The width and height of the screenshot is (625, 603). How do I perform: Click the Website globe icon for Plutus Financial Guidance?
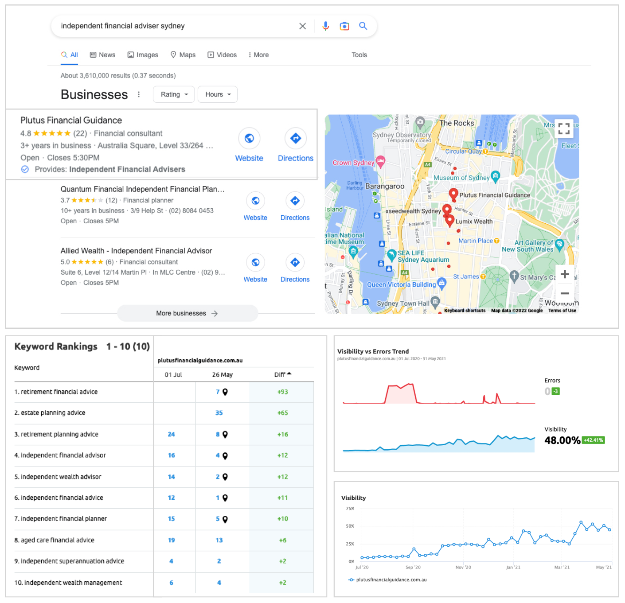249,138
